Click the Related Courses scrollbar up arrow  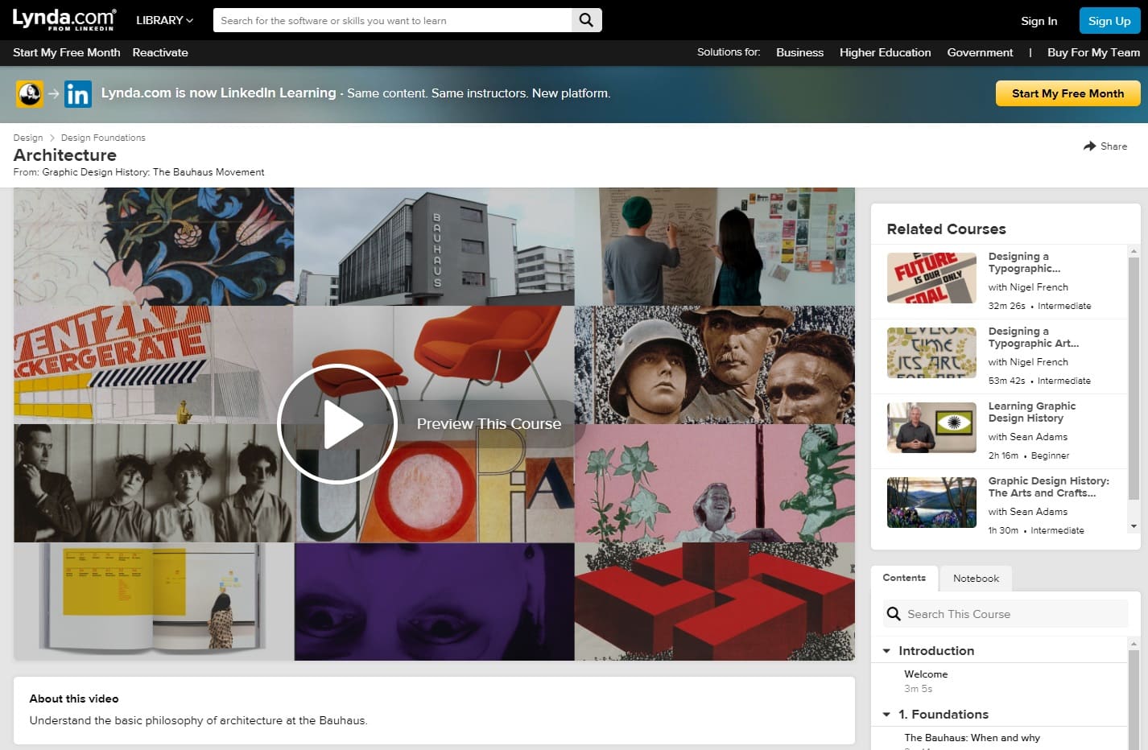[x=1134, y=251]
